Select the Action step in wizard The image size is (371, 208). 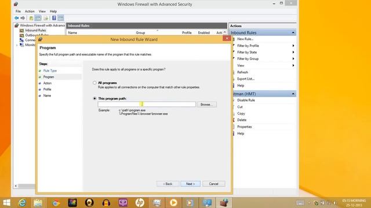[x=48, y=83]
